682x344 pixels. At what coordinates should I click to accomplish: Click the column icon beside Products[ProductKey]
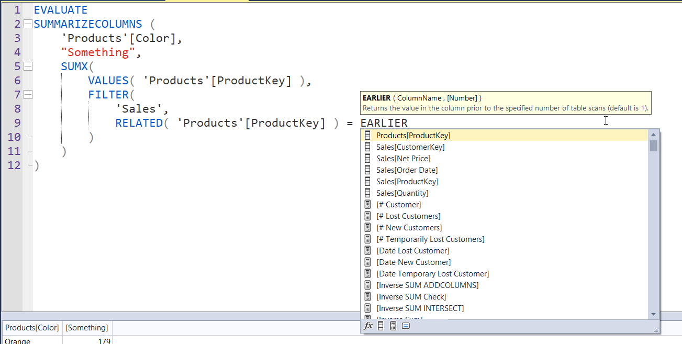(367, 135)
